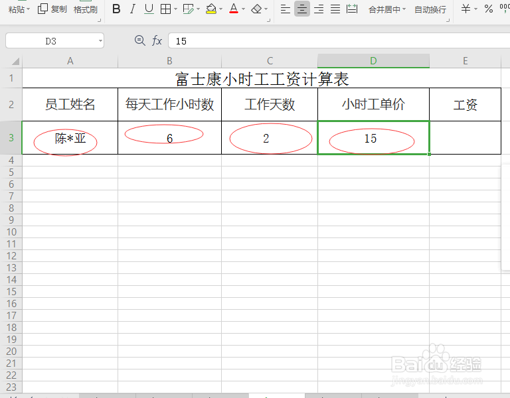The image size is (510, 398).
Task: Open clipboard group dialog launcher
Action: pos(99,21)
